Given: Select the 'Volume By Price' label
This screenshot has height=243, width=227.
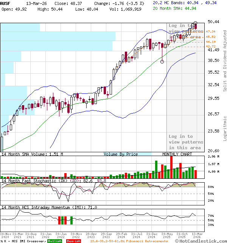Looking at the screenshot, I should pyautogui.click(x=121, y=154).
